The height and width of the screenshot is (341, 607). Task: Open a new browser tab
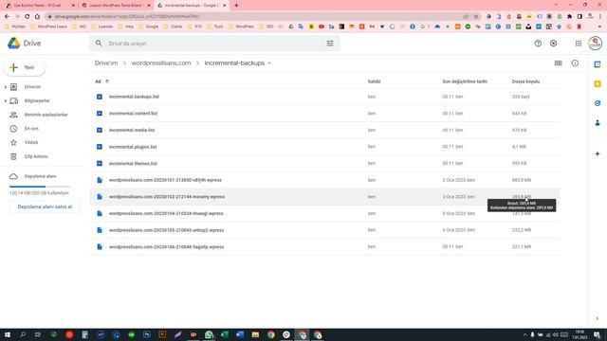(236, 6)
